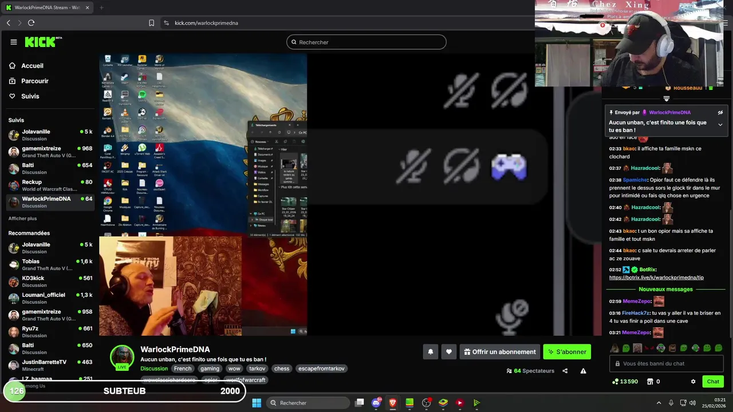Open a new browser tab with plus
This screenshot has width=733, height=412.
(101, 7)
